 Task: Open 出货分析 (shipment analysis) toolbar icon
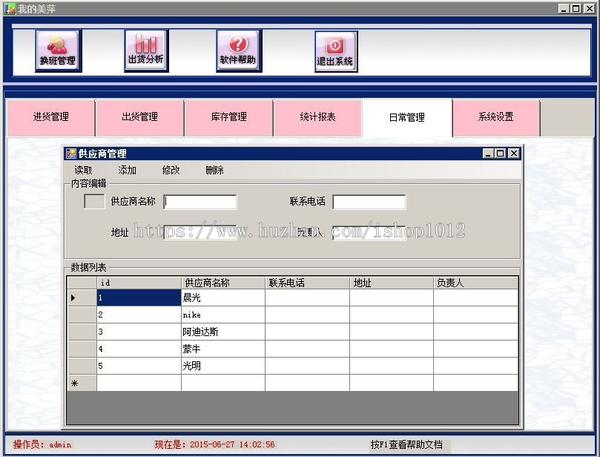point(145,48)
